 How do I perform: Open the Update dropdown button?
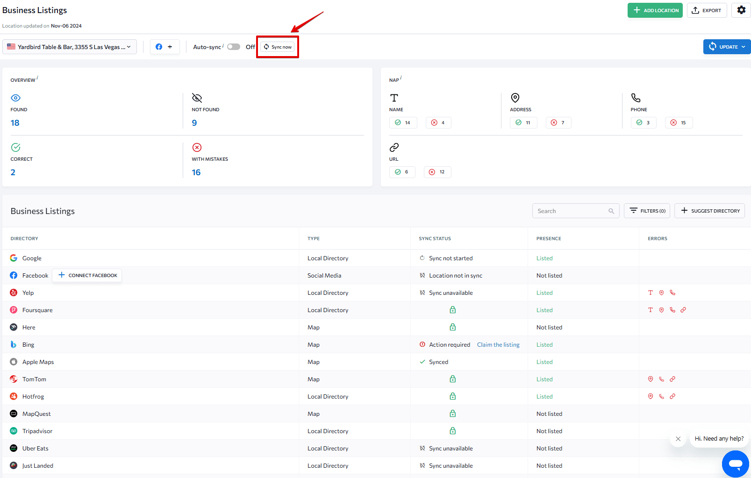[x=727, y=47]
